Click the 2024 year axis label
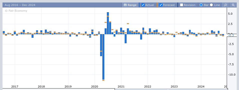Viewport: 239px width, 90px height. (x=201, y=87)
